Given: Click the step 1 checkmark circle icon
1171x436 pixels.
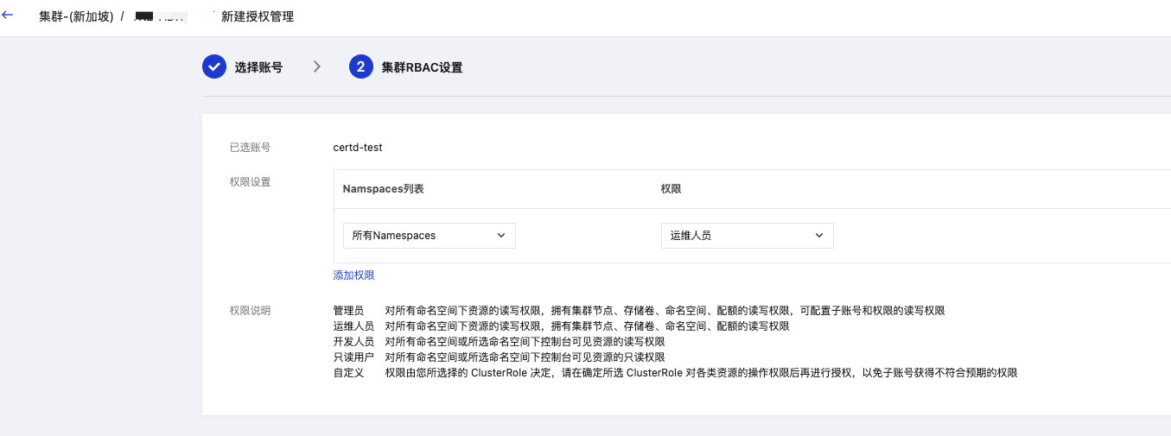Looking at the screenshot, I should [x=214, y=66].
